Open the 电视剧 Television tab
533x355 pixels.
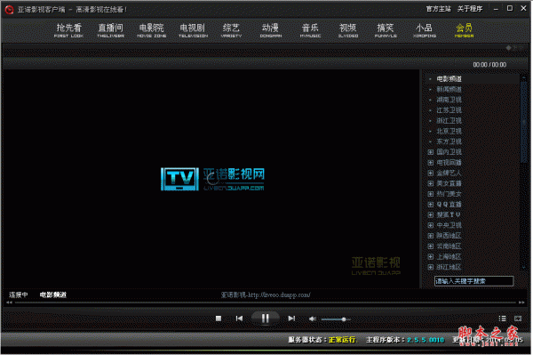point(193,30)
